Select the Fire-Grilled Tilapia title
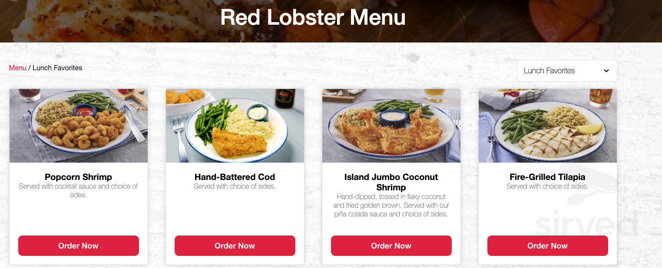Viewport: 662px width, 268px height. (548, 177)
